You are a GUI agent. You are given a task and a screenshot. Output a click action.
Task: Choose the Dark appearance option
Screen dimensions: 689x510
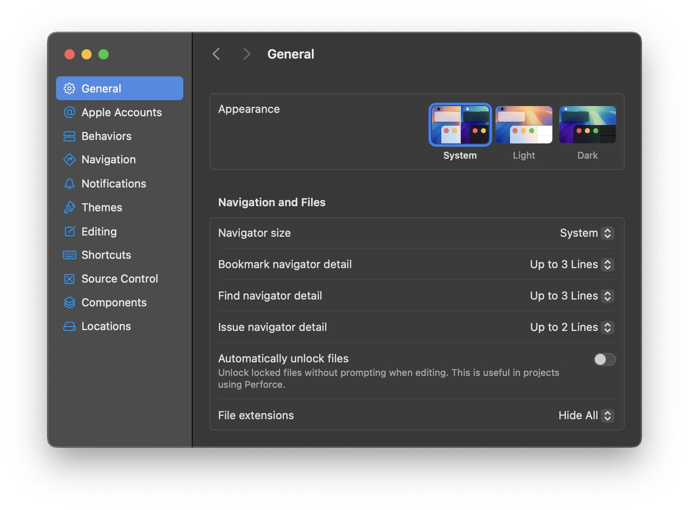(587, 124)
